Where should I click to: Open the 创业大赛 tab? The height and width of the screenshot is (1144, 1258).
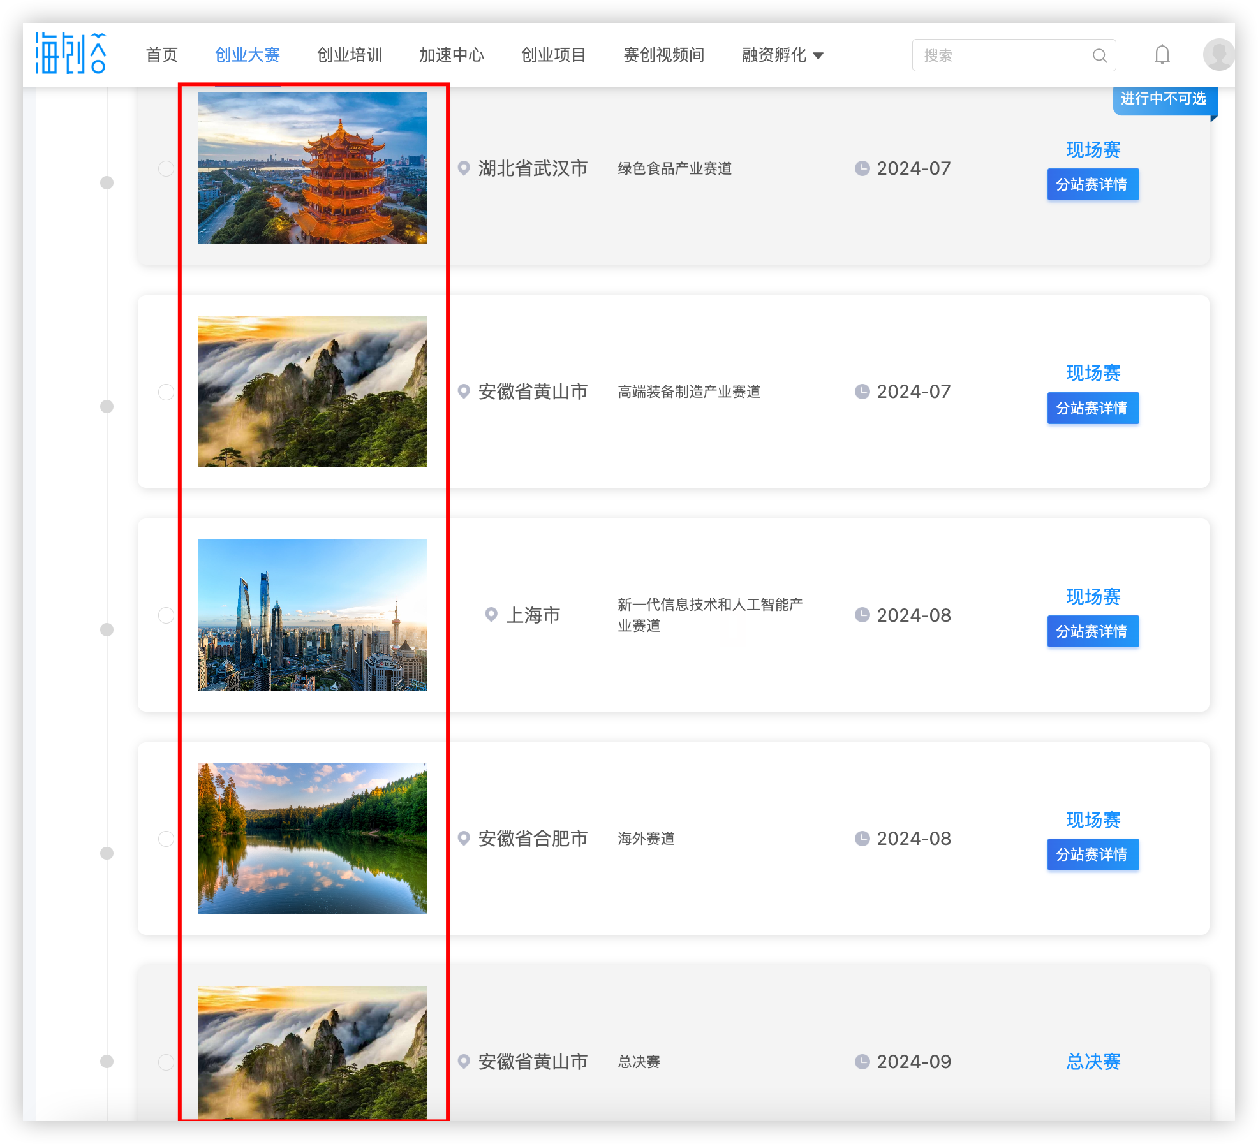(x=248, y=55)
